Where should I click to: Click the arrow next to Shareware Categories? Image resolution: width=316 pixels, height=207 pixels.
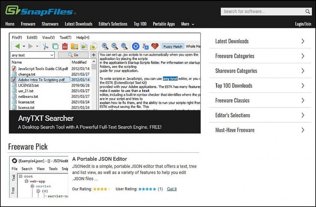[x=303, y=71]
